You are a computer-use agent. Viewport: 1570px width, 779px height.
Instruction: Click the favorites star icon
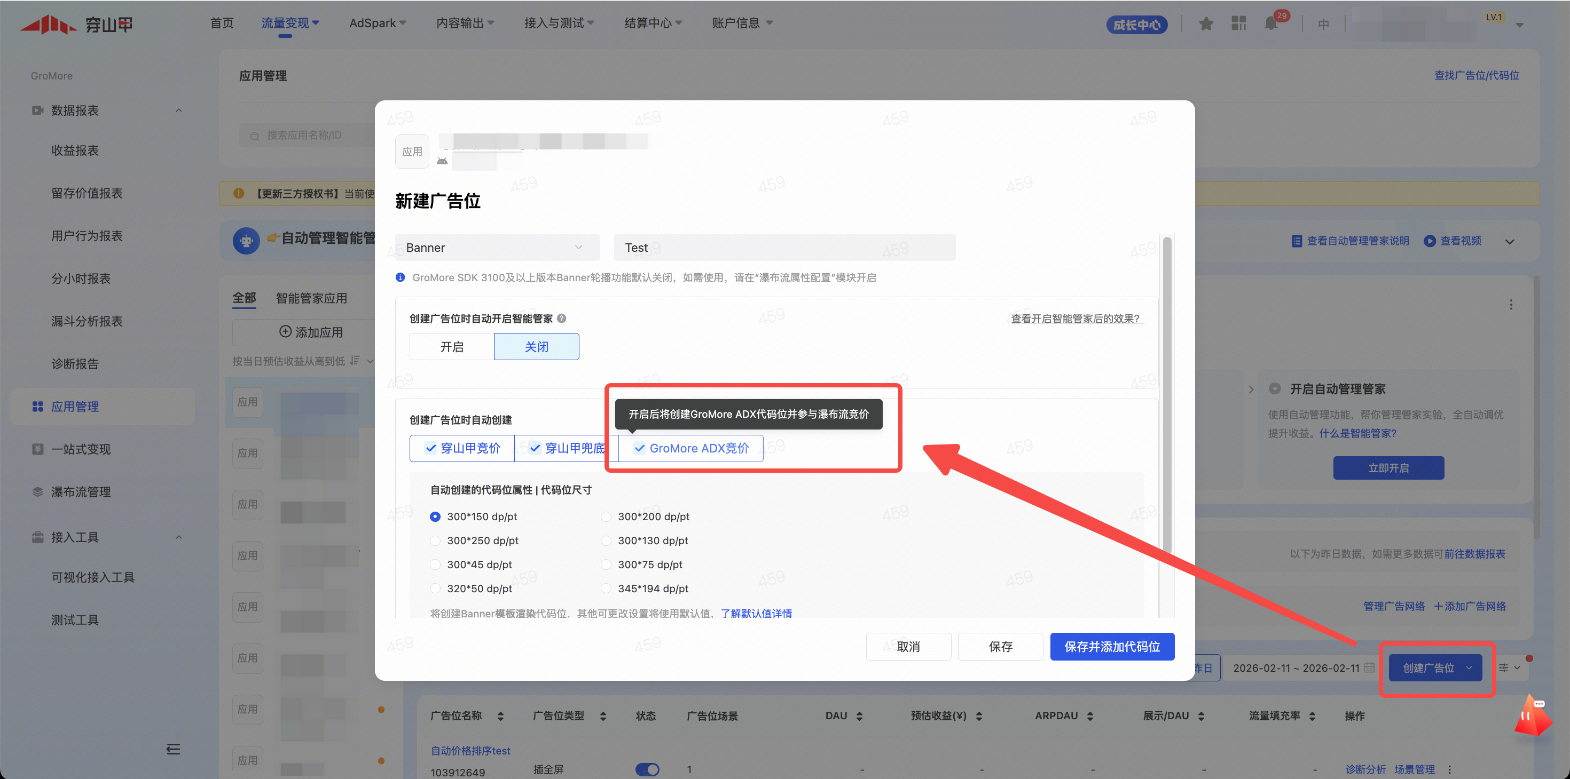point(1206,24)
